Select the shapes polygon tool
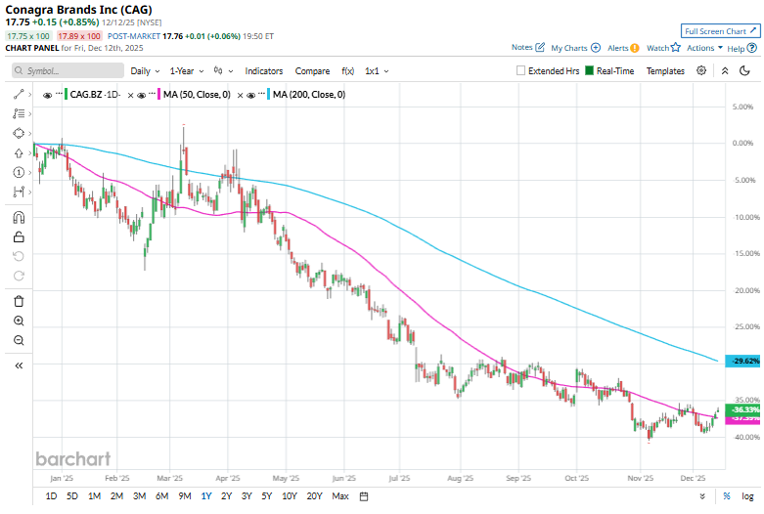 (19, 133)
